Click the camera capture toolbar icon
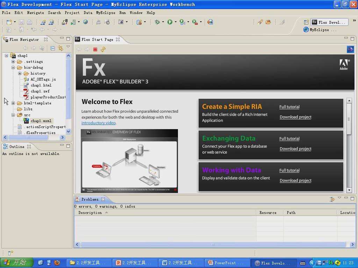 (121, 22)
